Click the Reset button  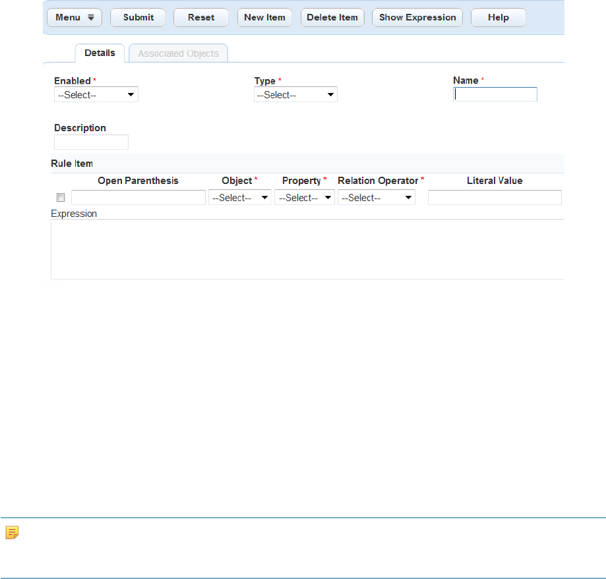pyautogui.click(x=201, y=18)
